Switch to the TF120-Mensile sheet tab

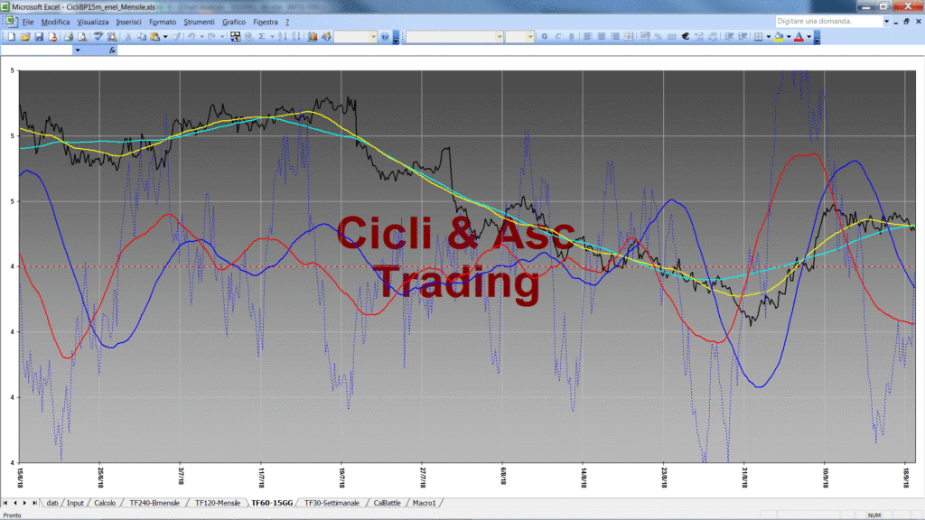217,503
